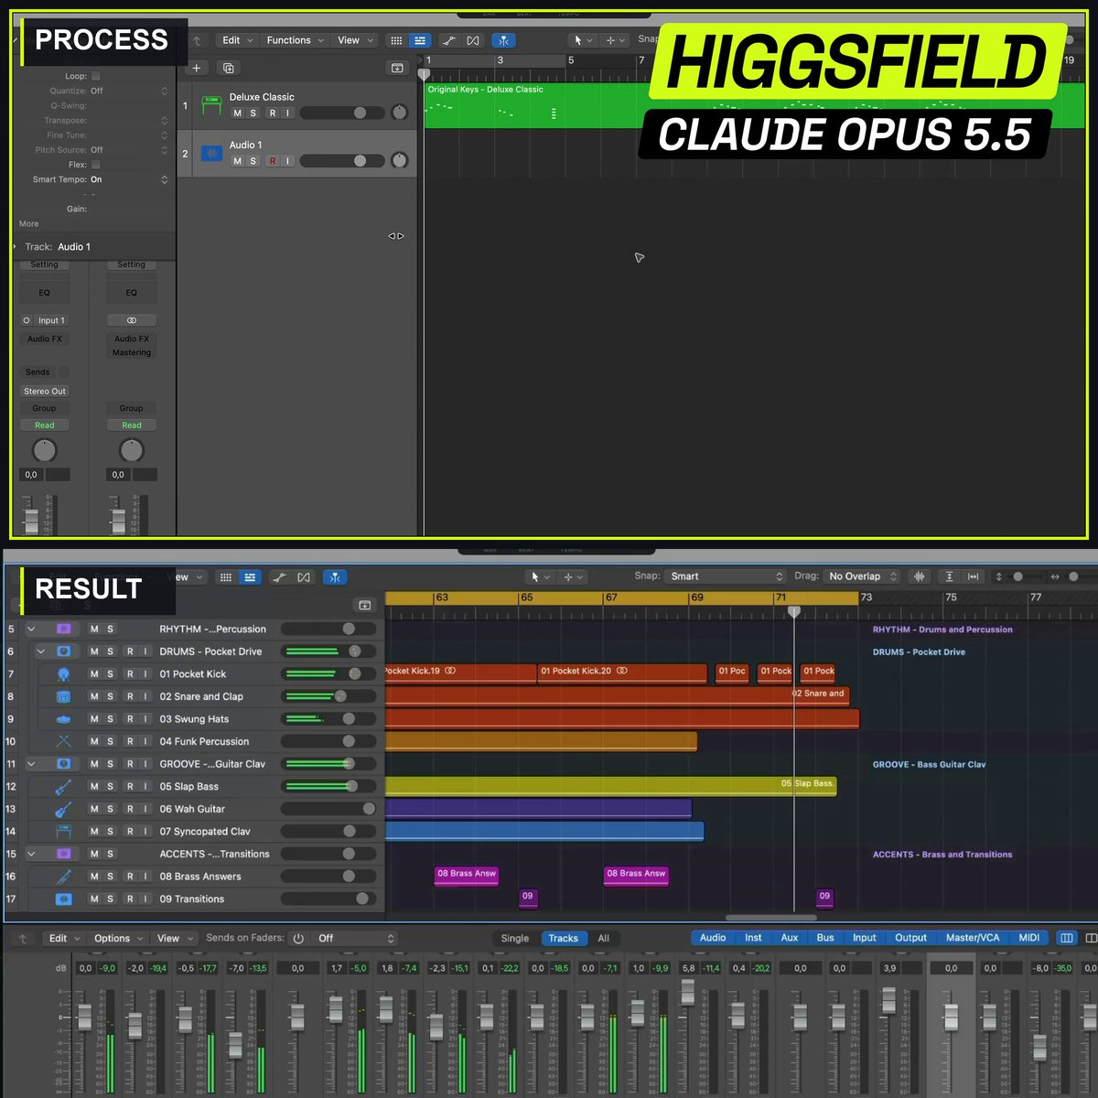Open the Functions menu in Process toolbar
This screenshot has width=1098, height=1098.
point(295,40)
